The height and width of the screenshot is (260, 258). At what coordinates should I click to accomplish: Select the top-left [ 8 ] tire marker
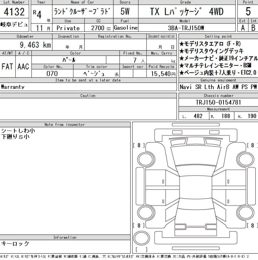pyautogui.click(x=139, y=145)
